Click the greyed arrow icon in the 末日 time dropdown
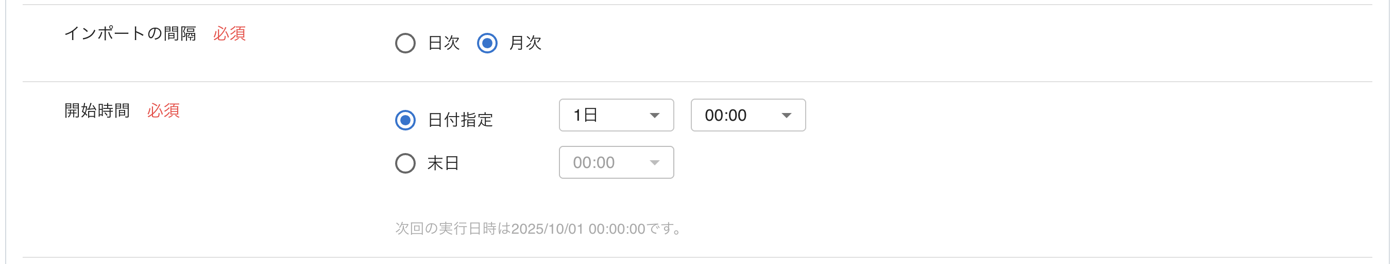 coord(654,163)
